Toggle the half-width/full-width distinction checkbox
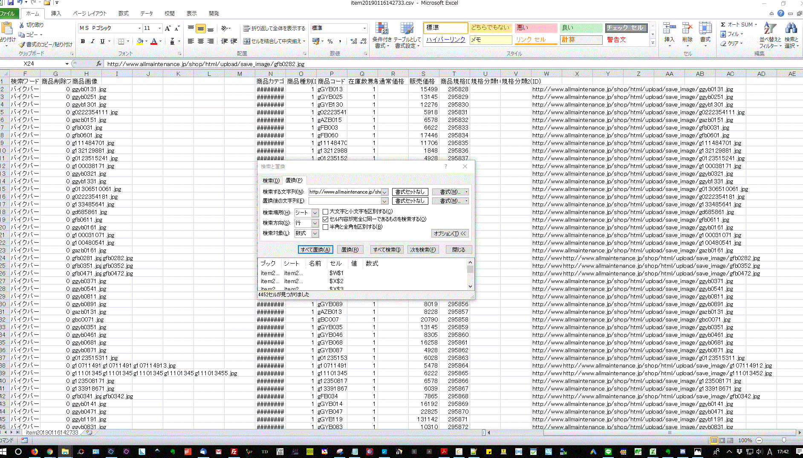 click(x=326, y=227)
